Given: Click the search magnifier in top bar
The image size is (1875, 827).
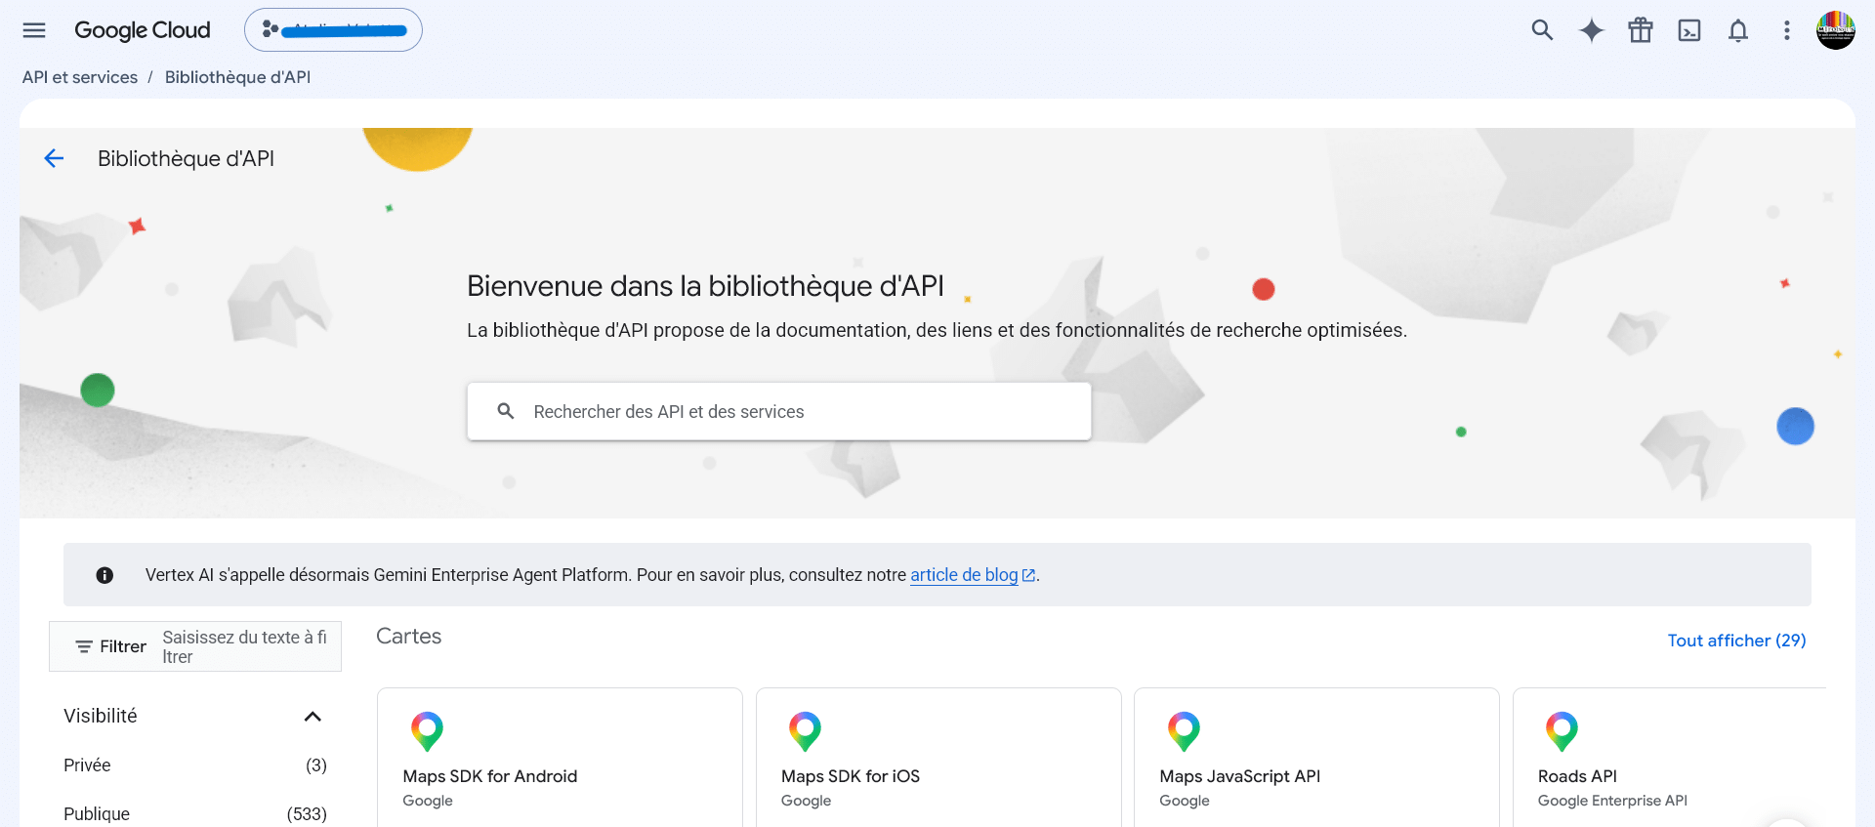Looking at the screenshot, I should coord(1542,30).
